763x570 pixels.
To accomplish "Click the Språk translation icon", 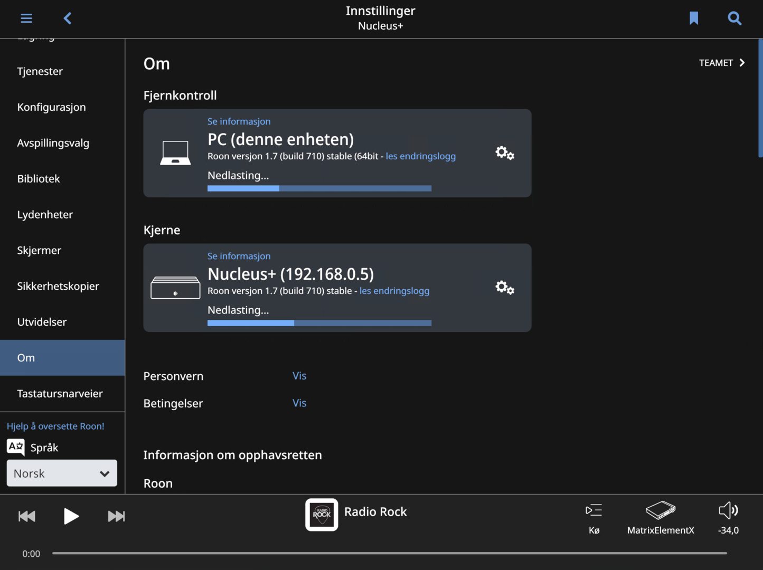I will click(x=16, y=447).
